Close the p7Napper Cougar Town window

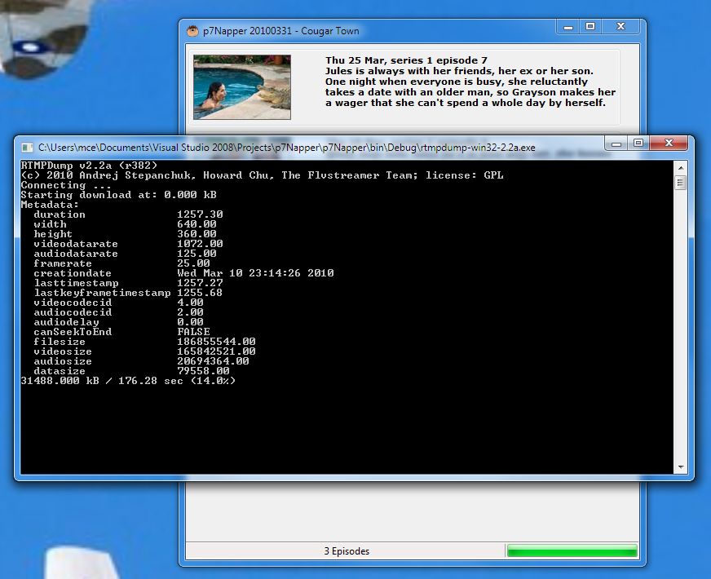pos(620,27)
